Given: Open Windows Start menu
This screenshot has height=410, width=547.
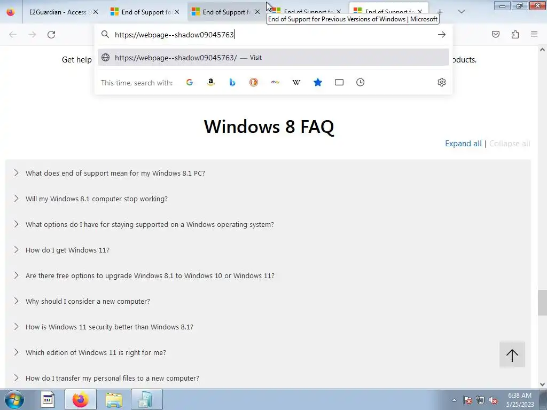Looking at the screenshot, I should coord(14,399).
